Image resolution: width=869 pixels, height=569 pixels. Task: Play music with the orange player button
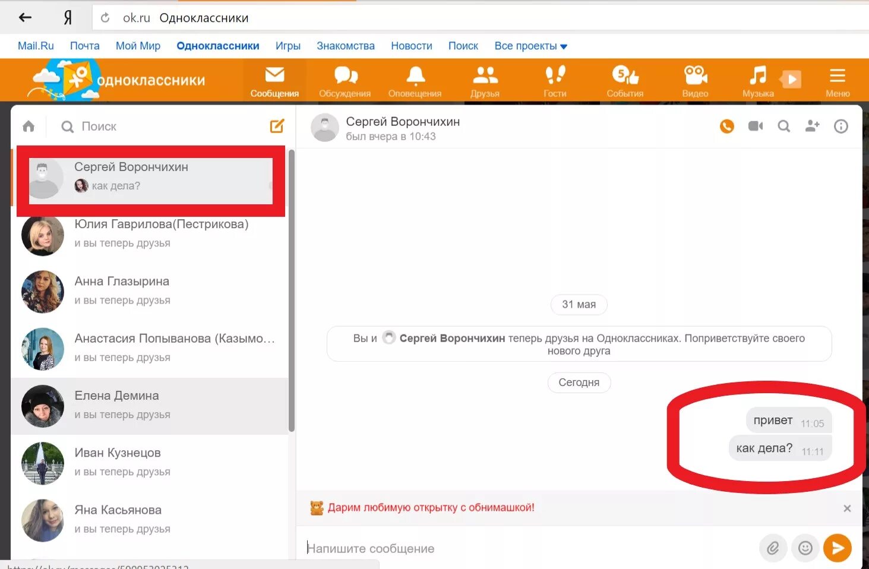tap(791, 79)
